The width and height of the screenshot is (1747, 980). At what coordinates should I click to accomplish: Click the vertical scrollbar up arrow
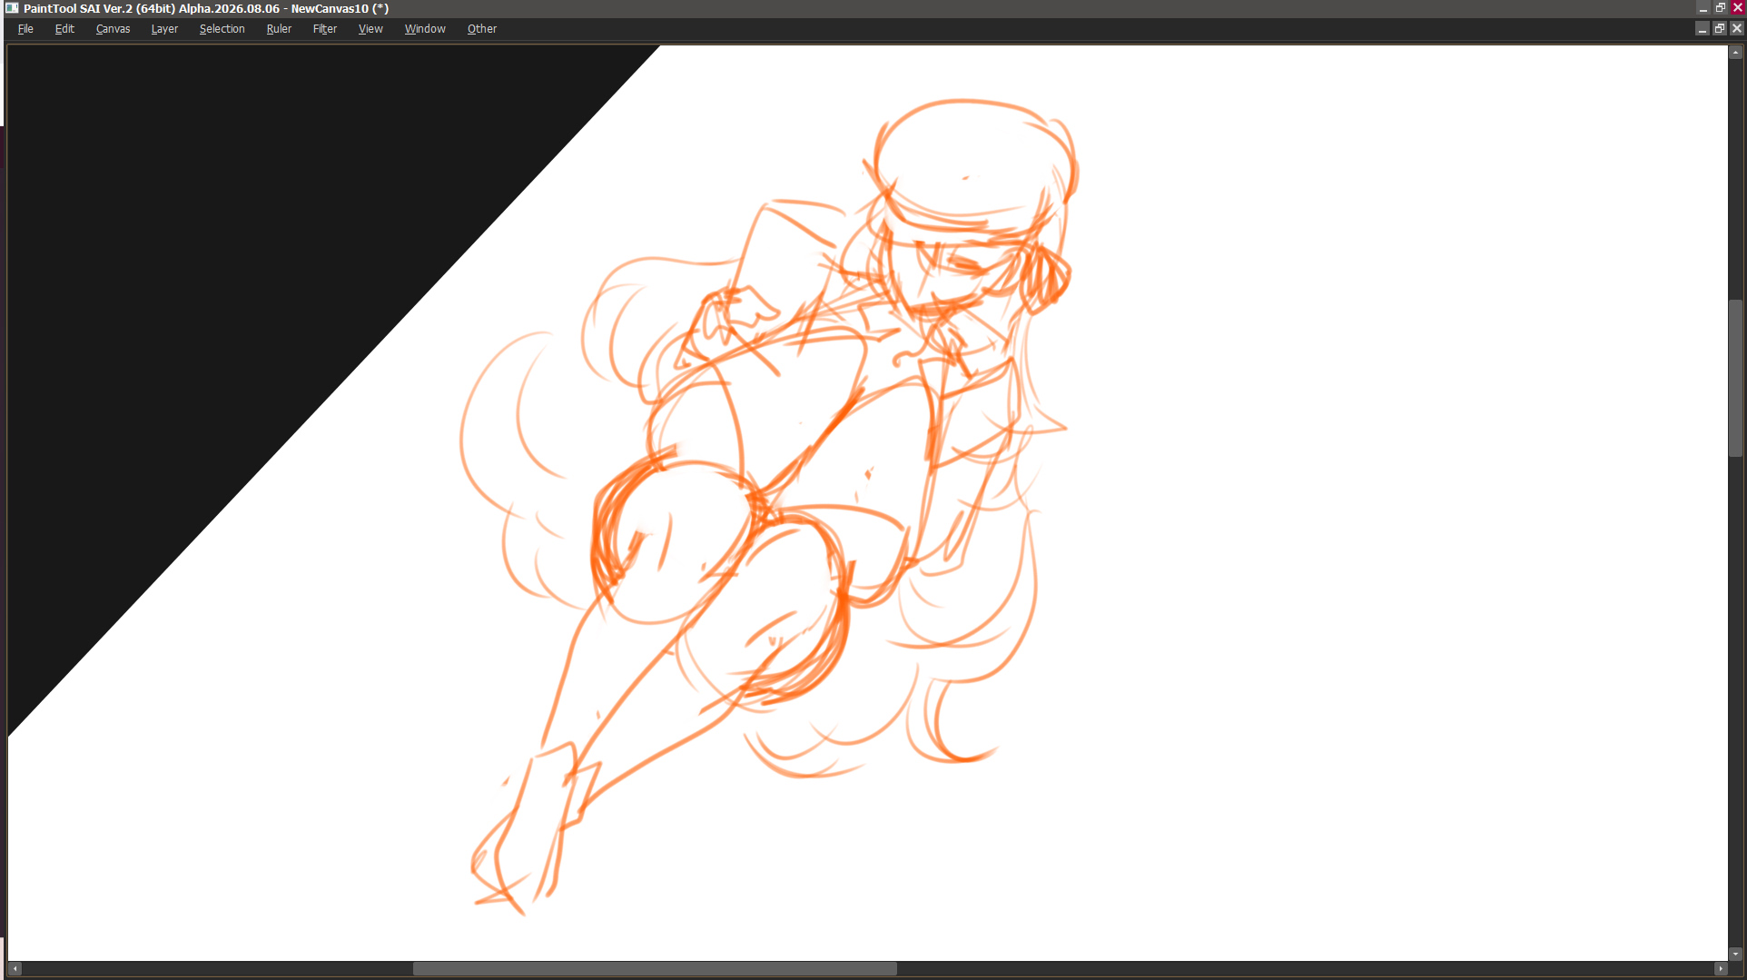click(1736, 53)
